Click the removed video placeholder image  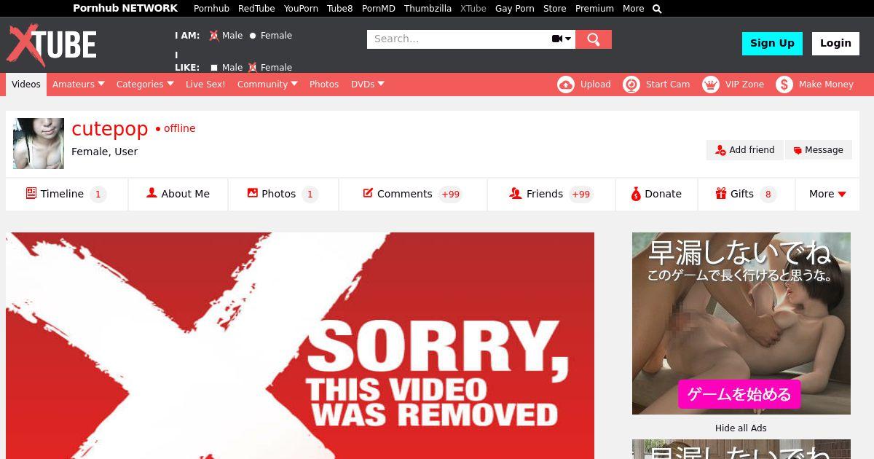(300, 346)
